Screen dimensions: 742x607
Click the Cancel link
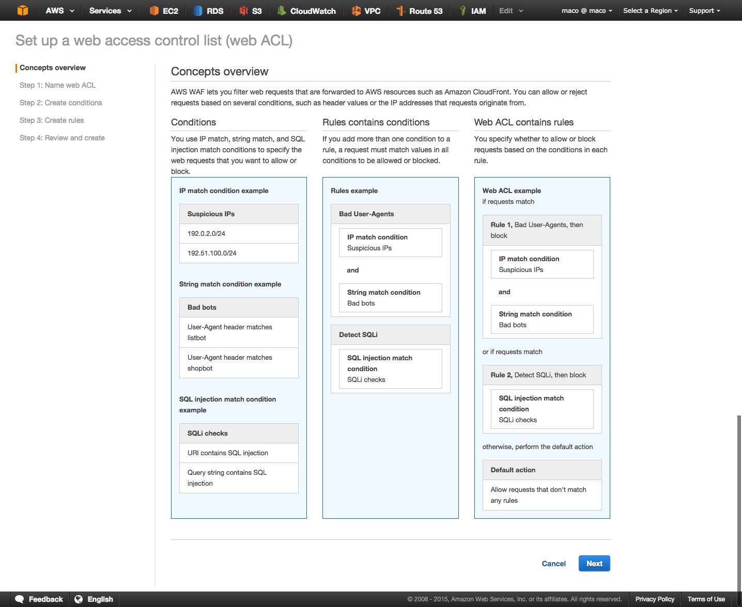(553, 564)
